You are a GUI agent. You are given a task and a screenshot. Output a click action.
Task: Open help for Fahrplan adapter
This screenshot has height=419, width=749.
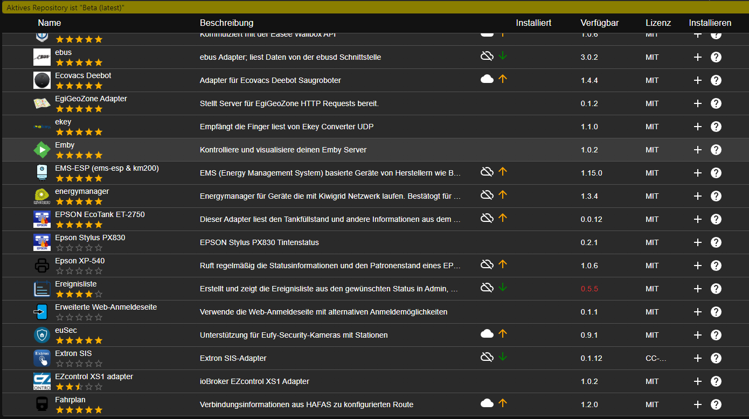pos(716,404)
